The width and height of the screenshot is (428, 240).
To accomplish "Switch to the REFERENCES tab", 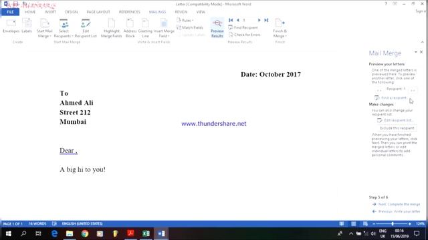I will [129, 12].
